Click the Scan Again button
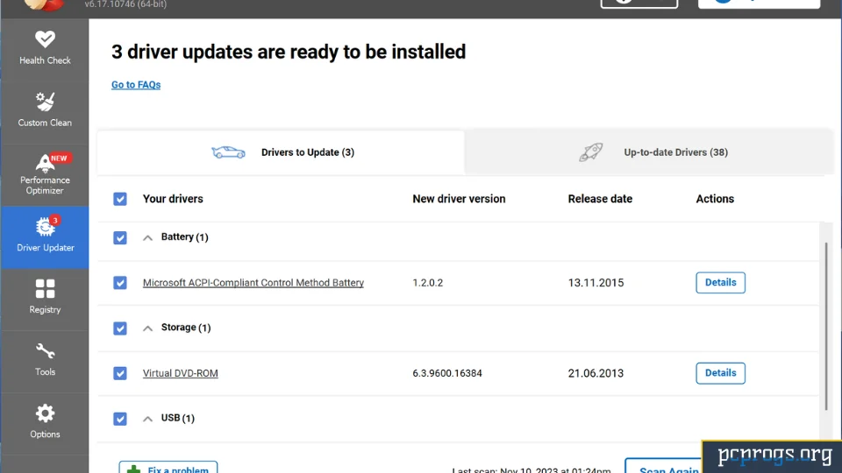Viewport: 842px width, 473px height. tap(663, 466)
